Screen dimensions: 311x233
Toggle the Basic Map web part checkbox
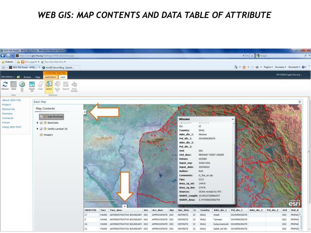300,102
